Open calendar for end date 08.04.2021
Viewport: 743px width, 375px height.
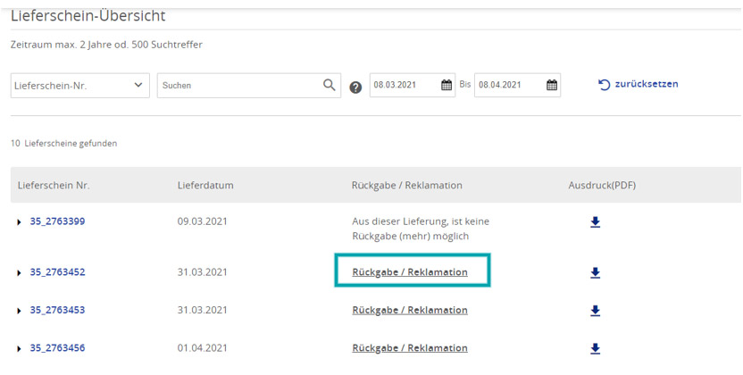point(552,86)
